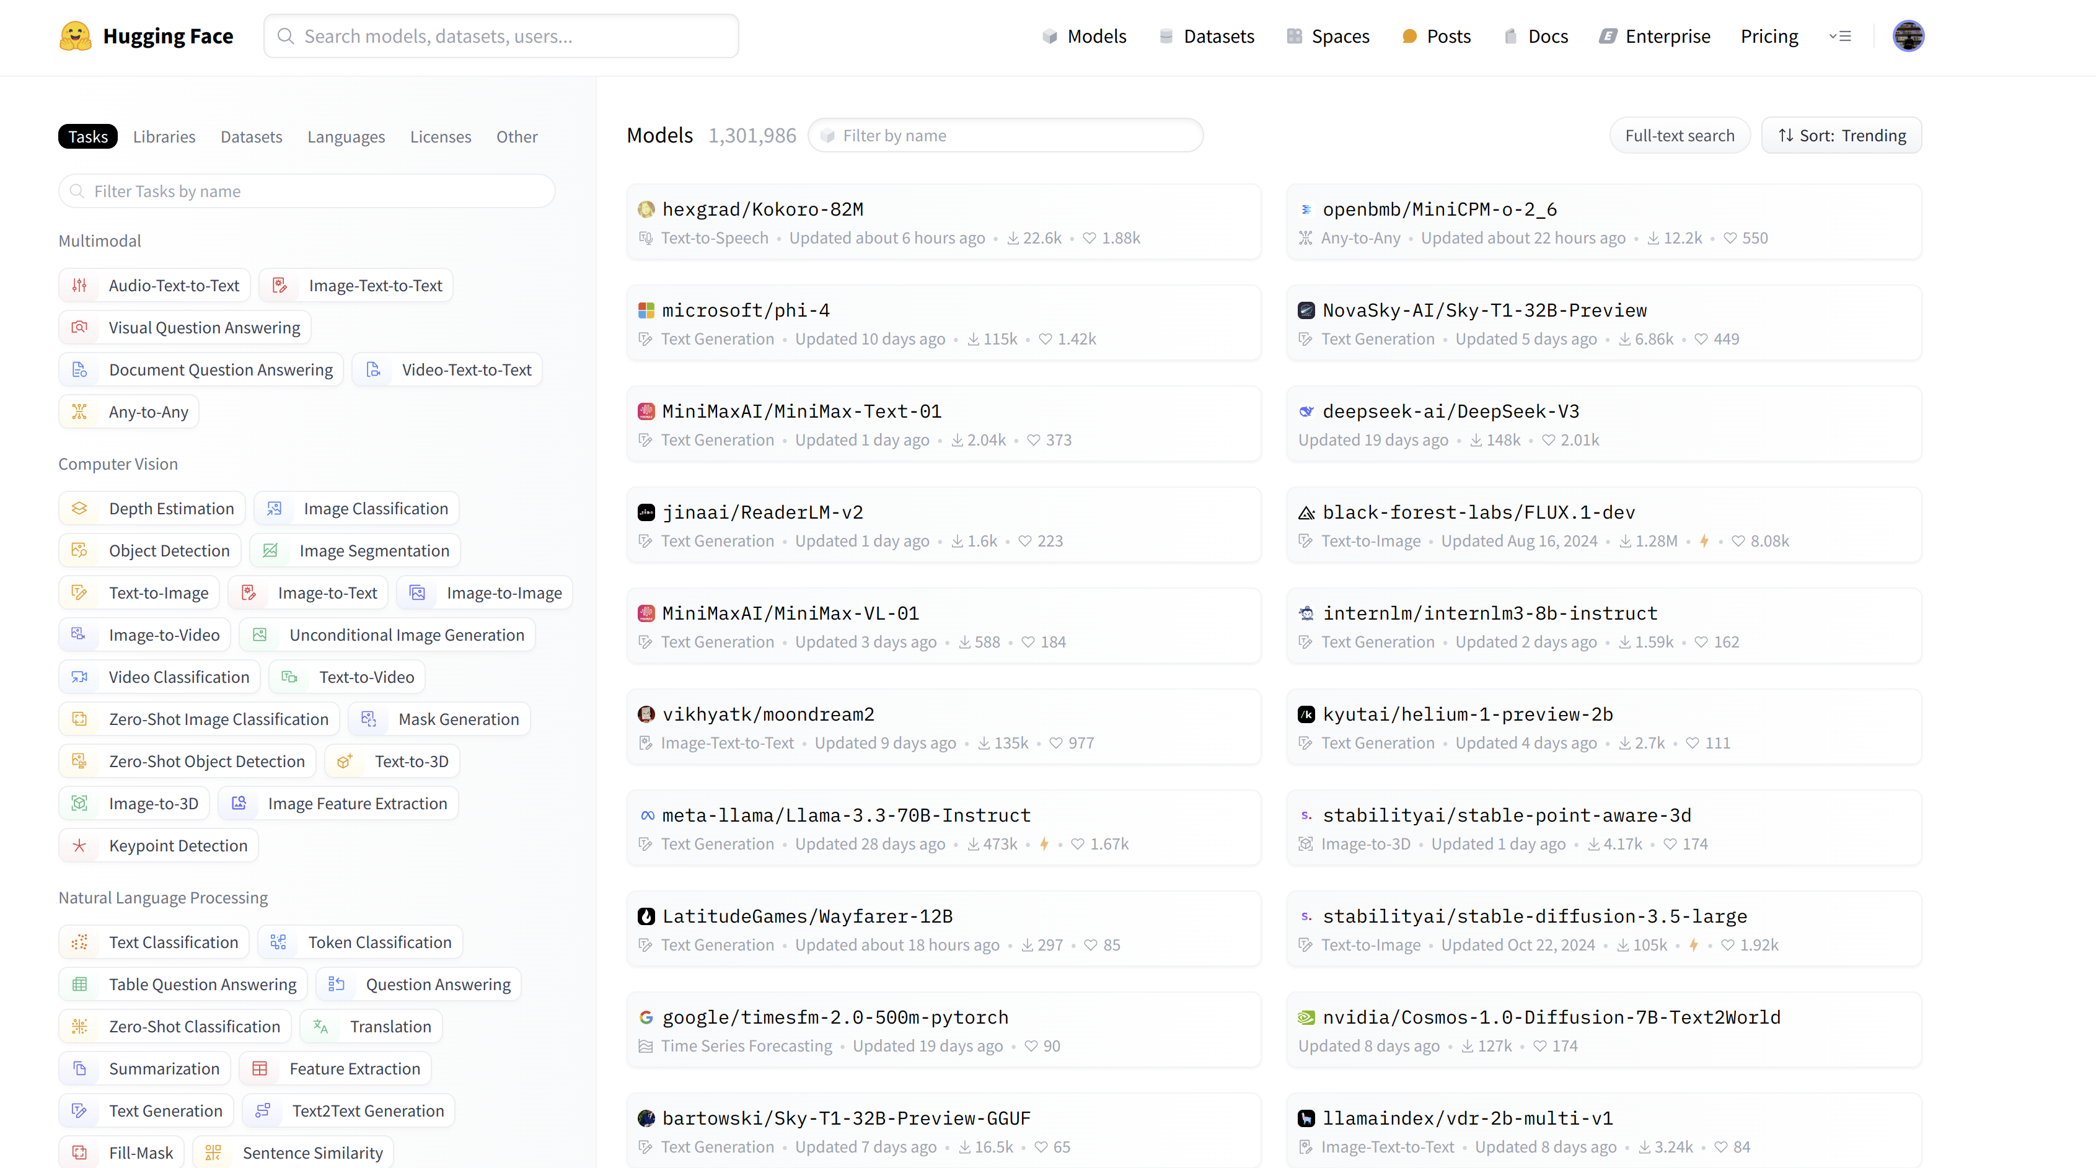Image resolution: width=2096 pixels, height=1168 pixels.
Task: Click the Text-to-Image task icon
Action: click(x=80, y=593)
